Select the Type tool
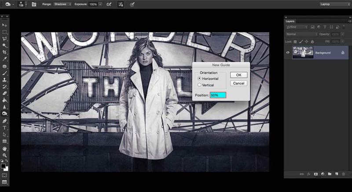 (x=5, y=127)
